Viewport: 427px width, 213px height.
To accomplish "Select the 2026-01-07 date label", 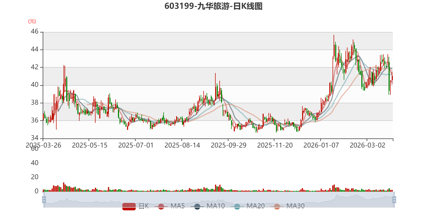I will coord(321,145).
